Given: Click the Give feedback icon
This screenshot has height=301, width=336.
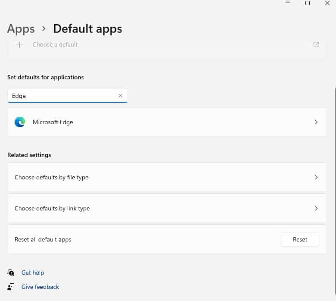Looking at the screenshot, I should click(x=11, y=287).
